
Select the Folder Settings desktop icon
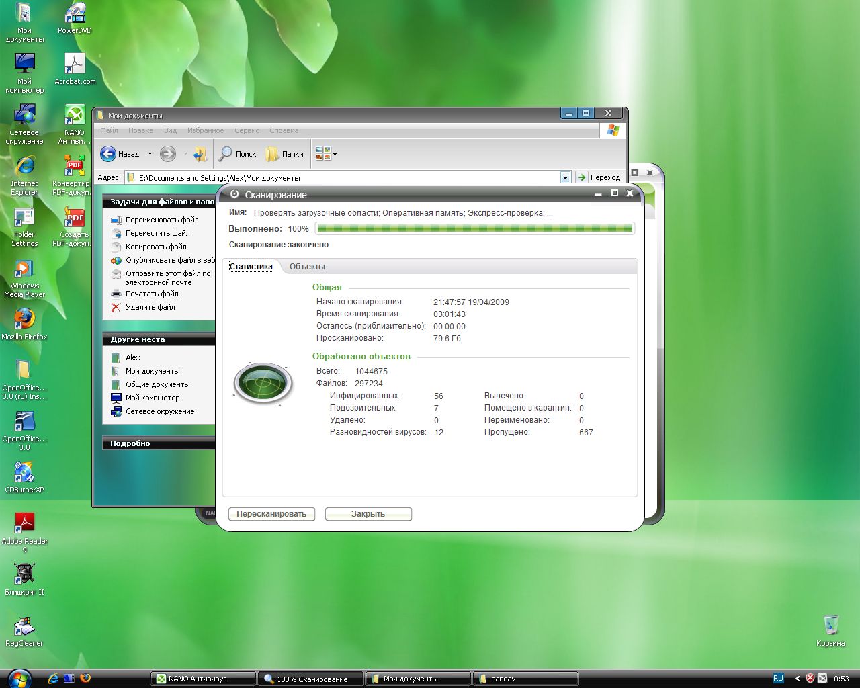coord(25,227)
